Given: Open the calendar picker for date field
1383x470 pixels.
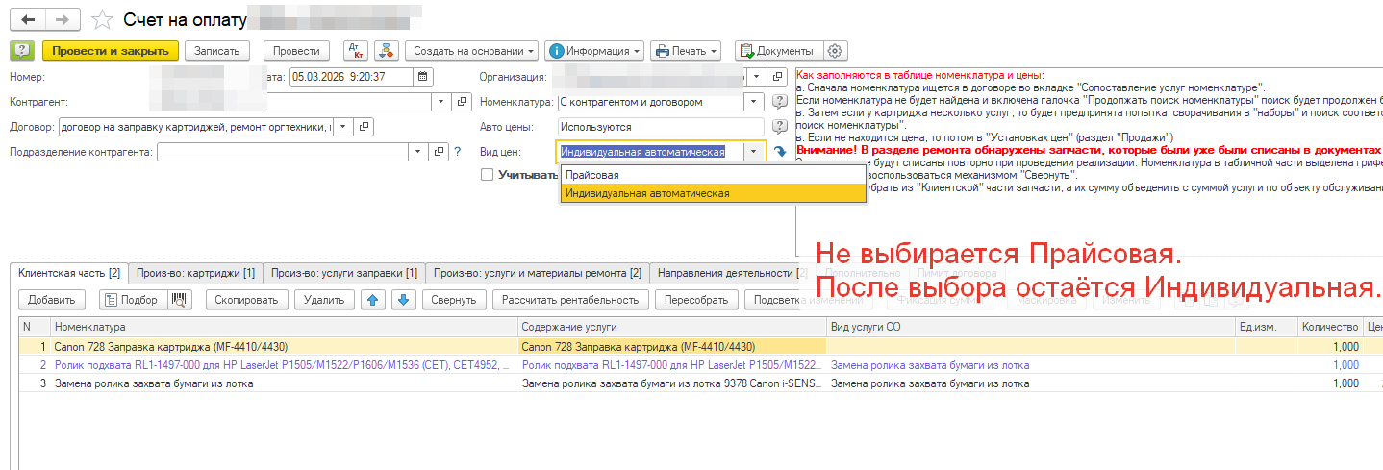Looking at the screenshot, I should coord(423,77).
